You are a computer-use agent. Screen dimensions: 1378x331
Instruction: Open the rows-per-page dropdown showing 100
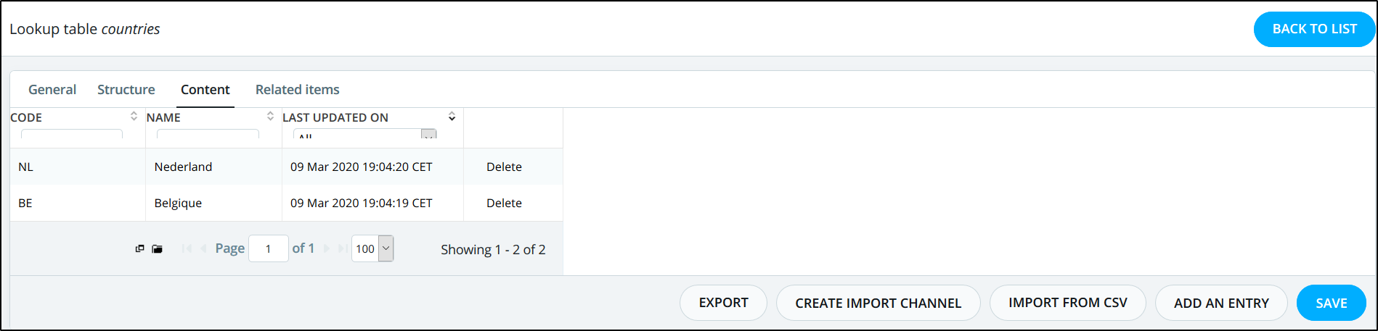[386, 248]
